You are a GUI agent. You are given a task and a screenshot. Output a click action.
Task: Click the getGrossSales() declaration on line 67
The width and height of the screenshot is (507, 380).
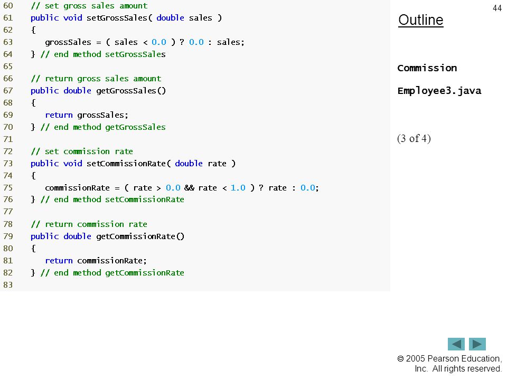click(x=98, y=91)
